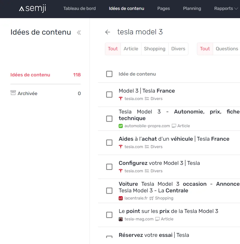
Task: Click the Divers list icon in Configurez row
Action: pyautogui.click(x=147, y=171)
